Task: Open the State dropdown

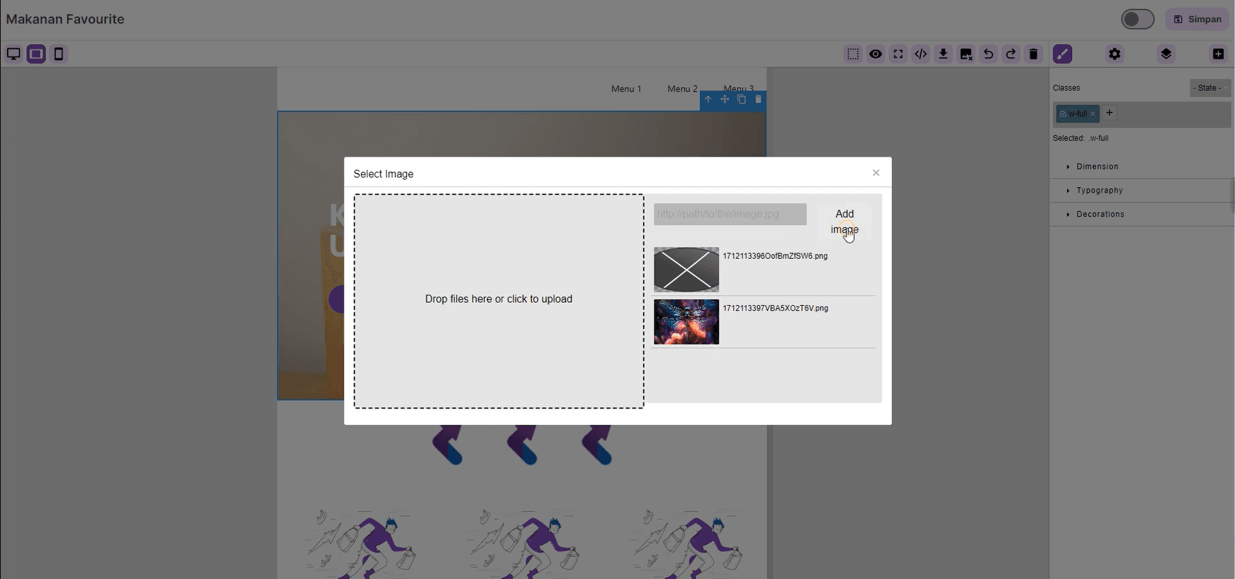Action: tap(1210, 88)
